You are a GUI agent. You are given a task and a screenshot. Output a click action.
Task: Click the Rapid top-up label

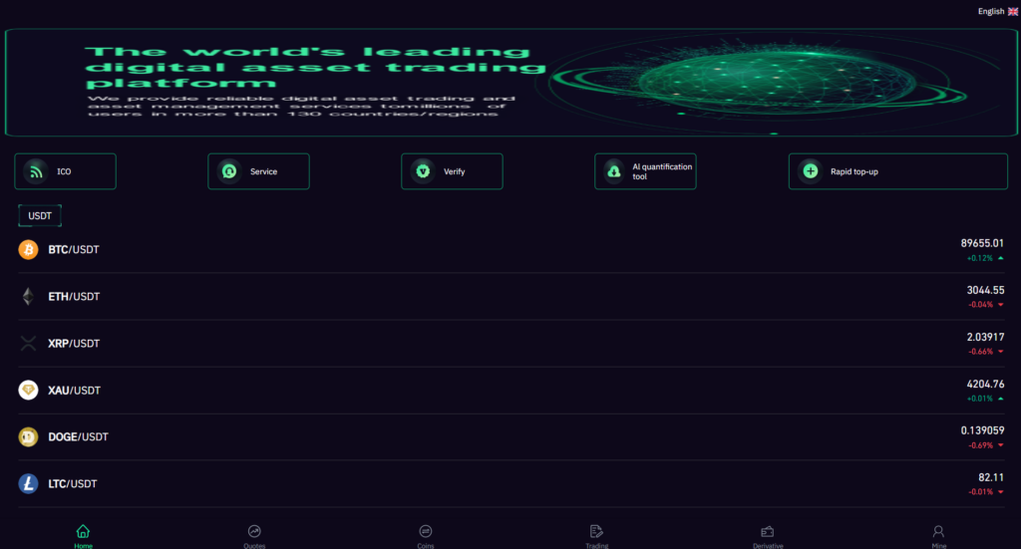pyautogui.click(x=853, y=171)
